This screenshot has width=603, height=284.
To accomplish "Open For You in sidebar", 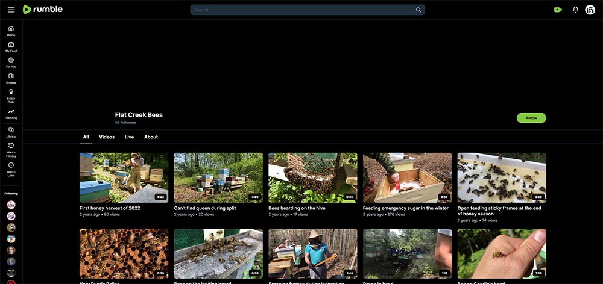I will [x=11, y=63].
